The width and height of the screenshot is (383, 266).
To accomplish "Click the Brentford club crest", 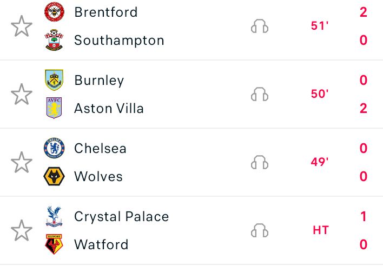I will coord(54,12).
